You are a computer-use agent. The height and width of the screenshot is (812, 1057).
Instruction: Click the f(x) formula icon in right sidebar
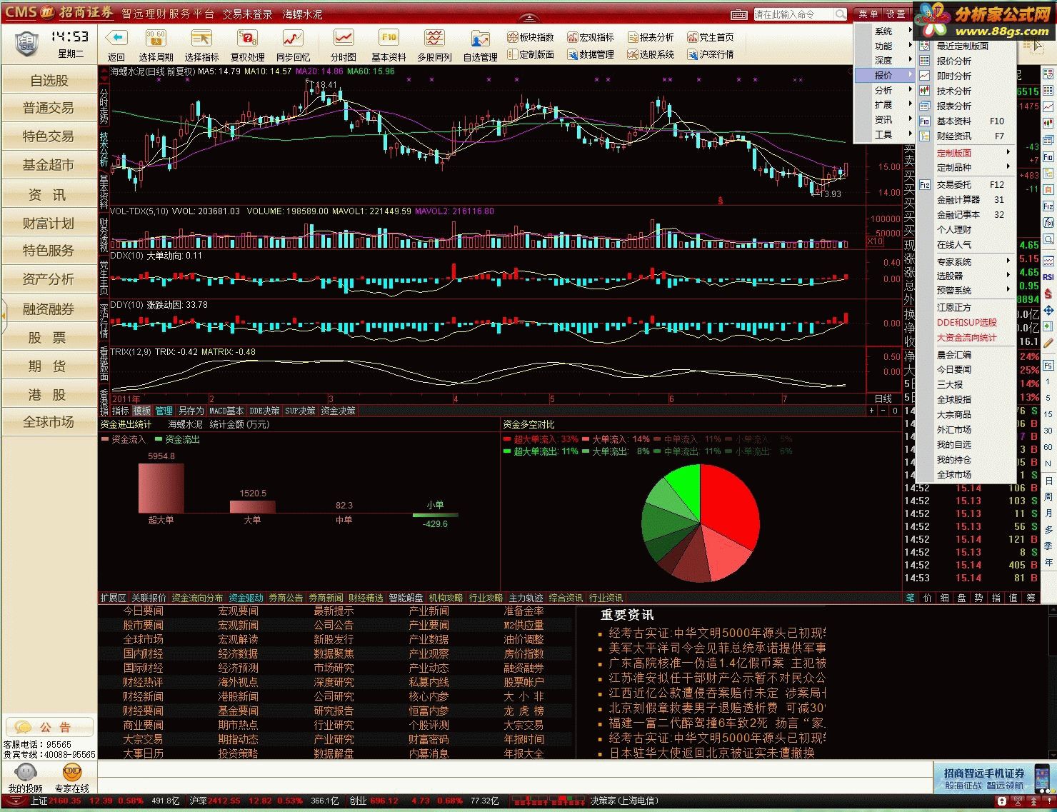click(1048, 223)
